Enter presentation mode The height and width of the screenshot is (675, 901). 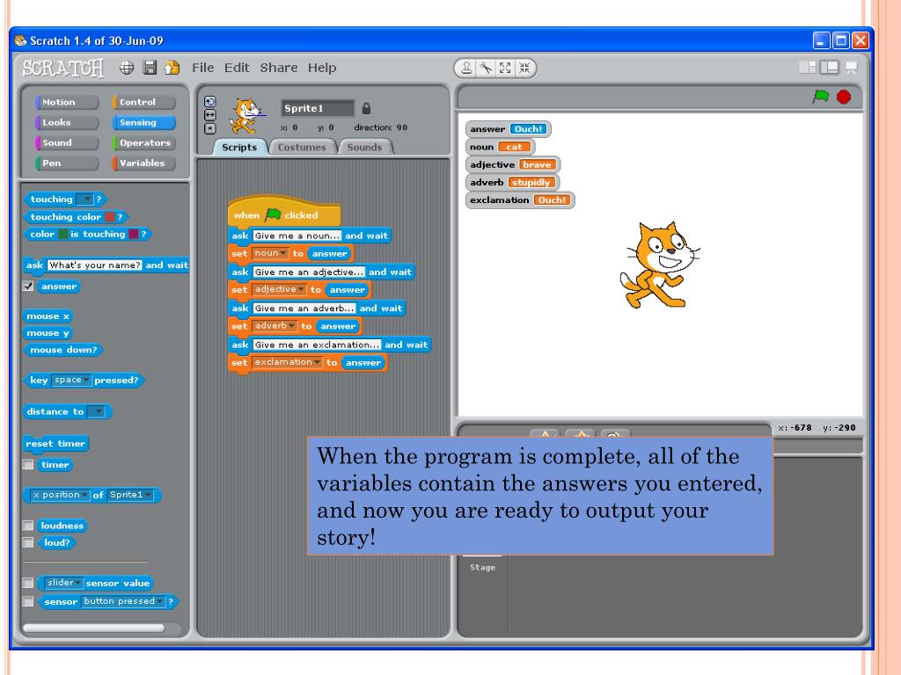[x=852, y=68]
